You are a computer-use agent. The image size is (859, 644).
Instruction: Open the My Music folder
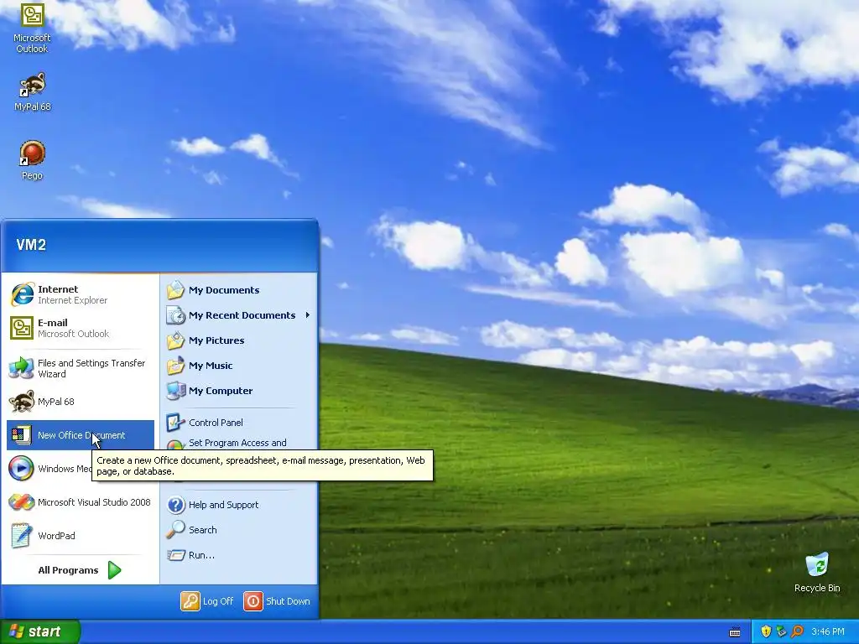(238, 366)
